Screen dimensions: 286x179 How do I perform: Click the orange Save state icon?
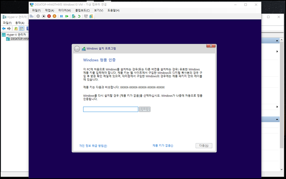(x=54, y=16)
